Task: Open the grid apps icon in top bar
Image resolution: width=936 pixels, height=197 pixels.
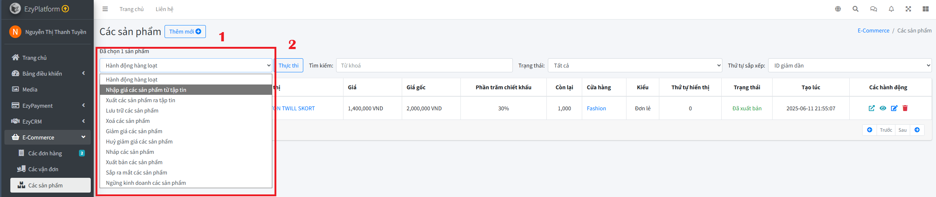Action: pyautogui.click(x=926, y=9)
